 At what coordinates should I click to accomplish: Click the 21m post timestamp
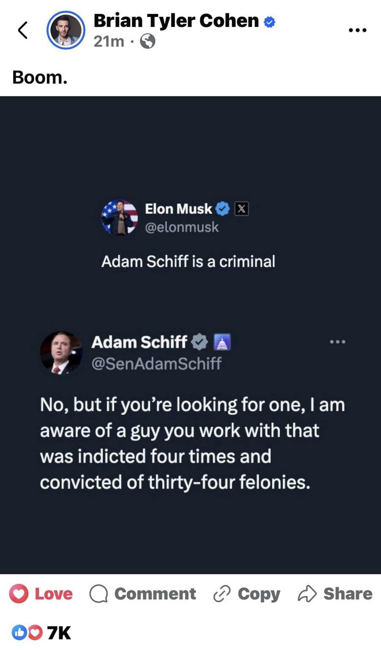pos(109,41)
